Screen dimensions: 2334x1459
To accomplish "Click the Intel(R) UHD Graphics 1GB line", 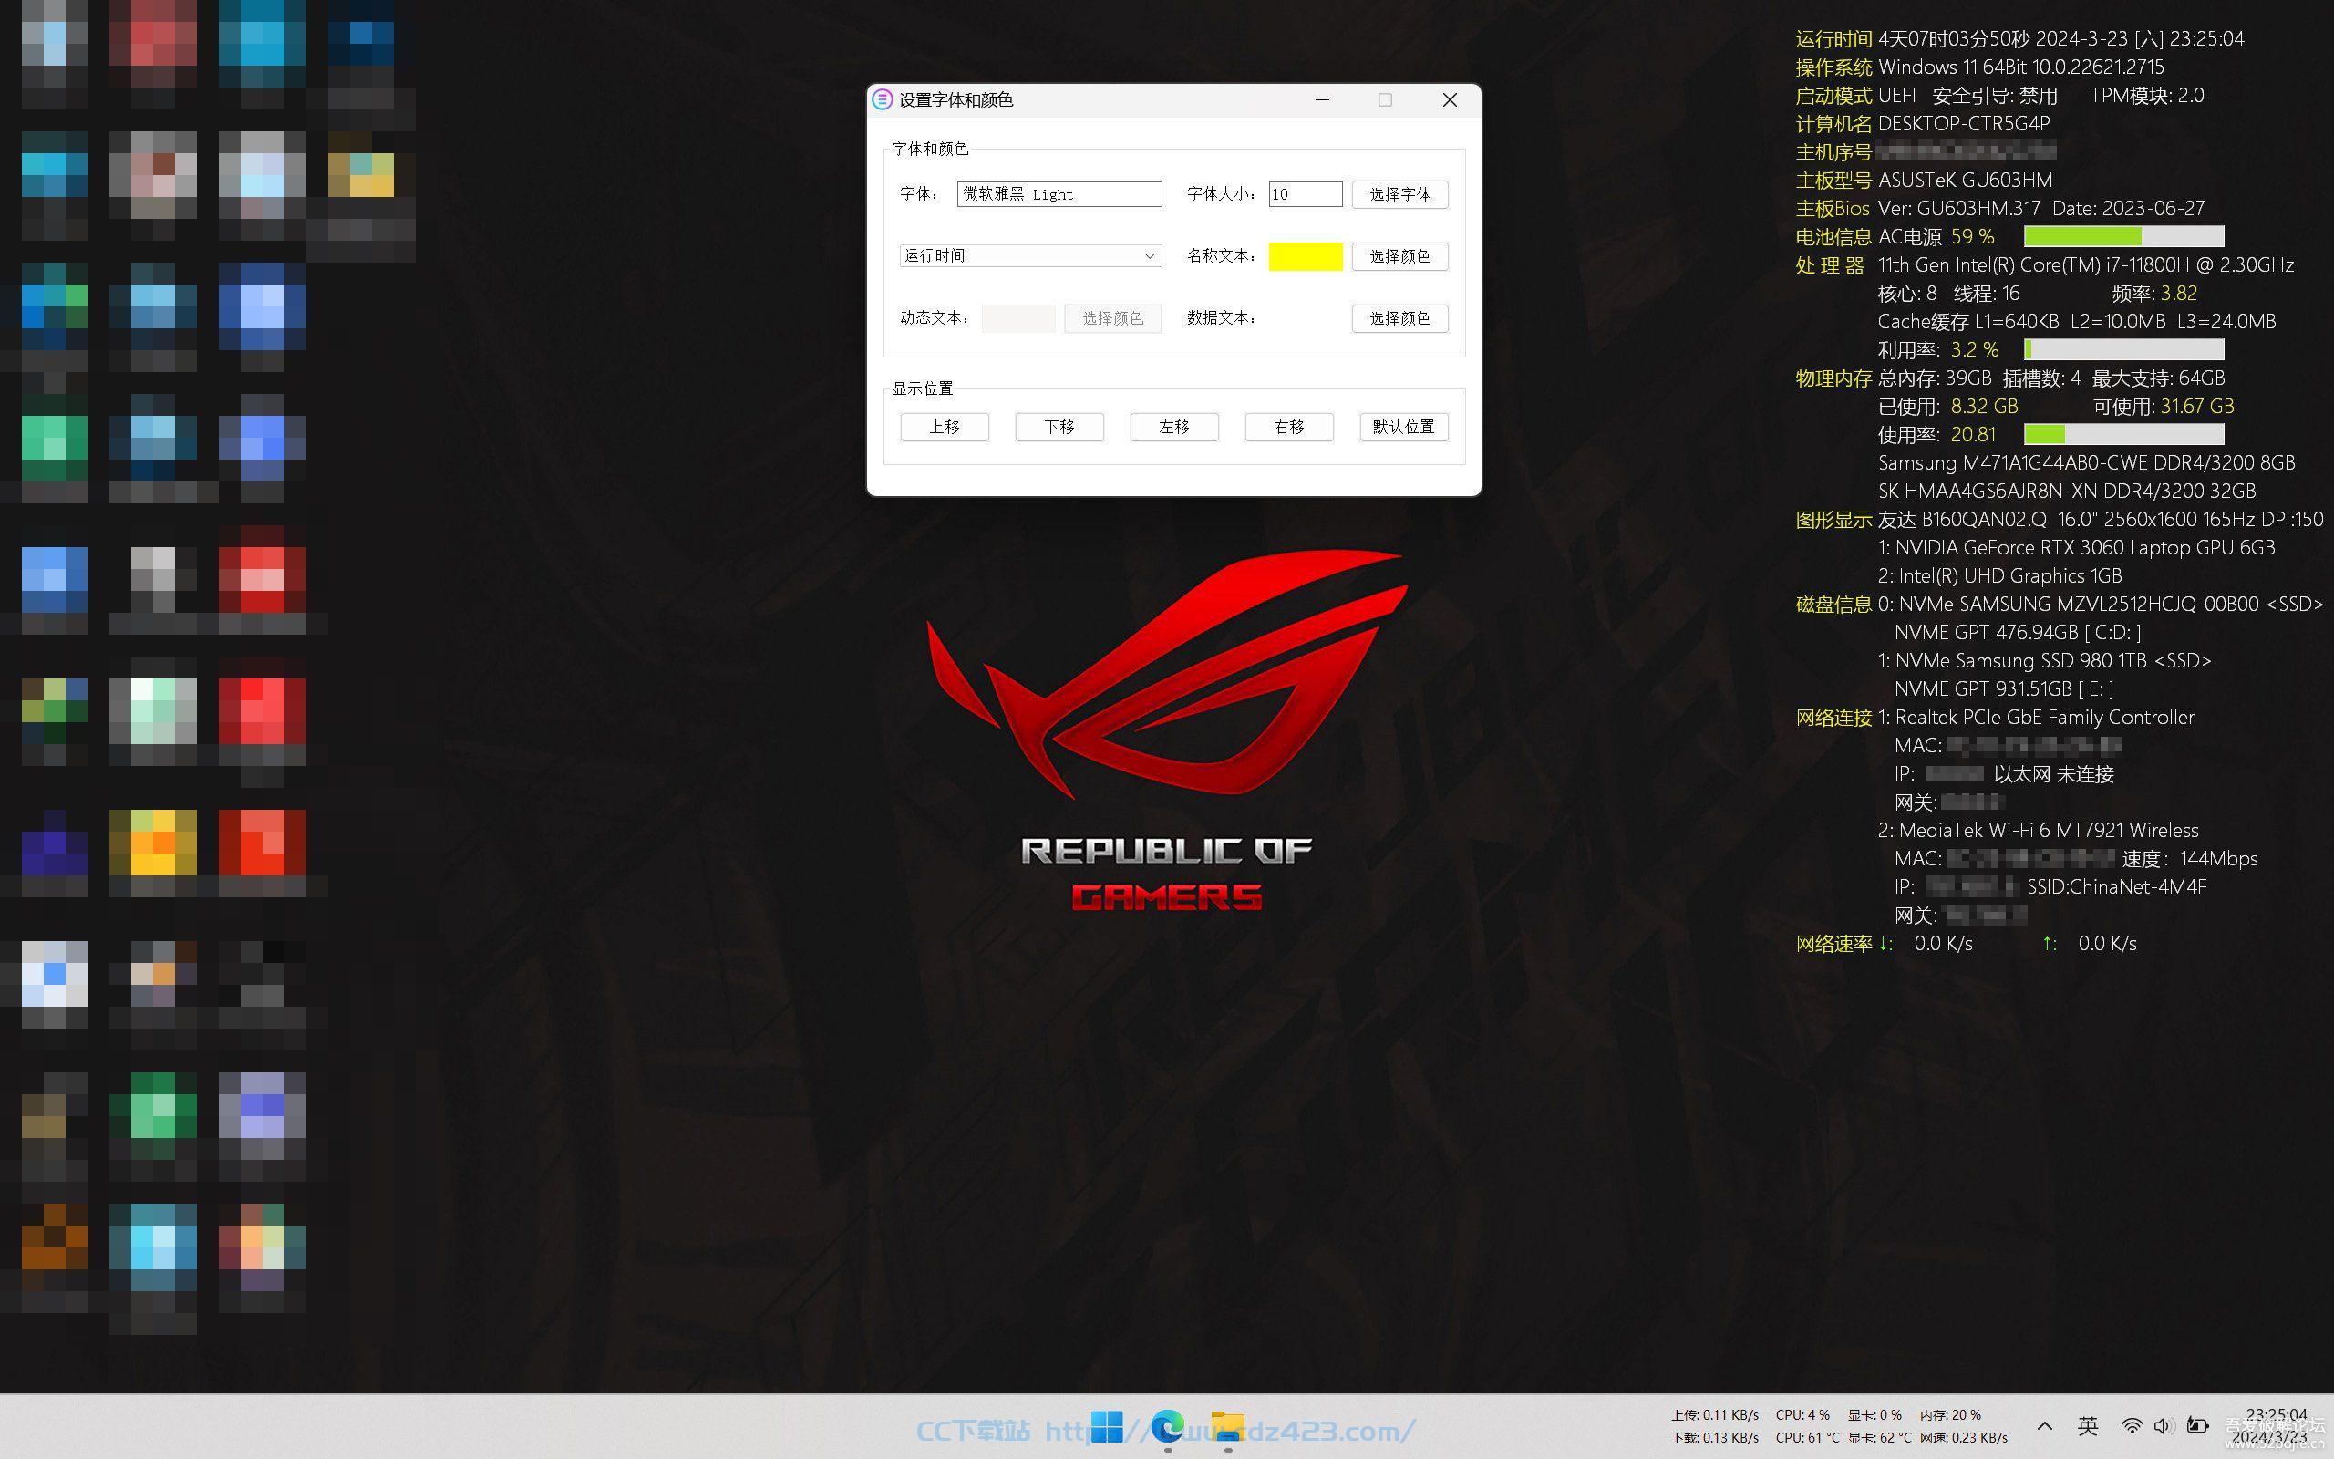I will click(1999, 576).
